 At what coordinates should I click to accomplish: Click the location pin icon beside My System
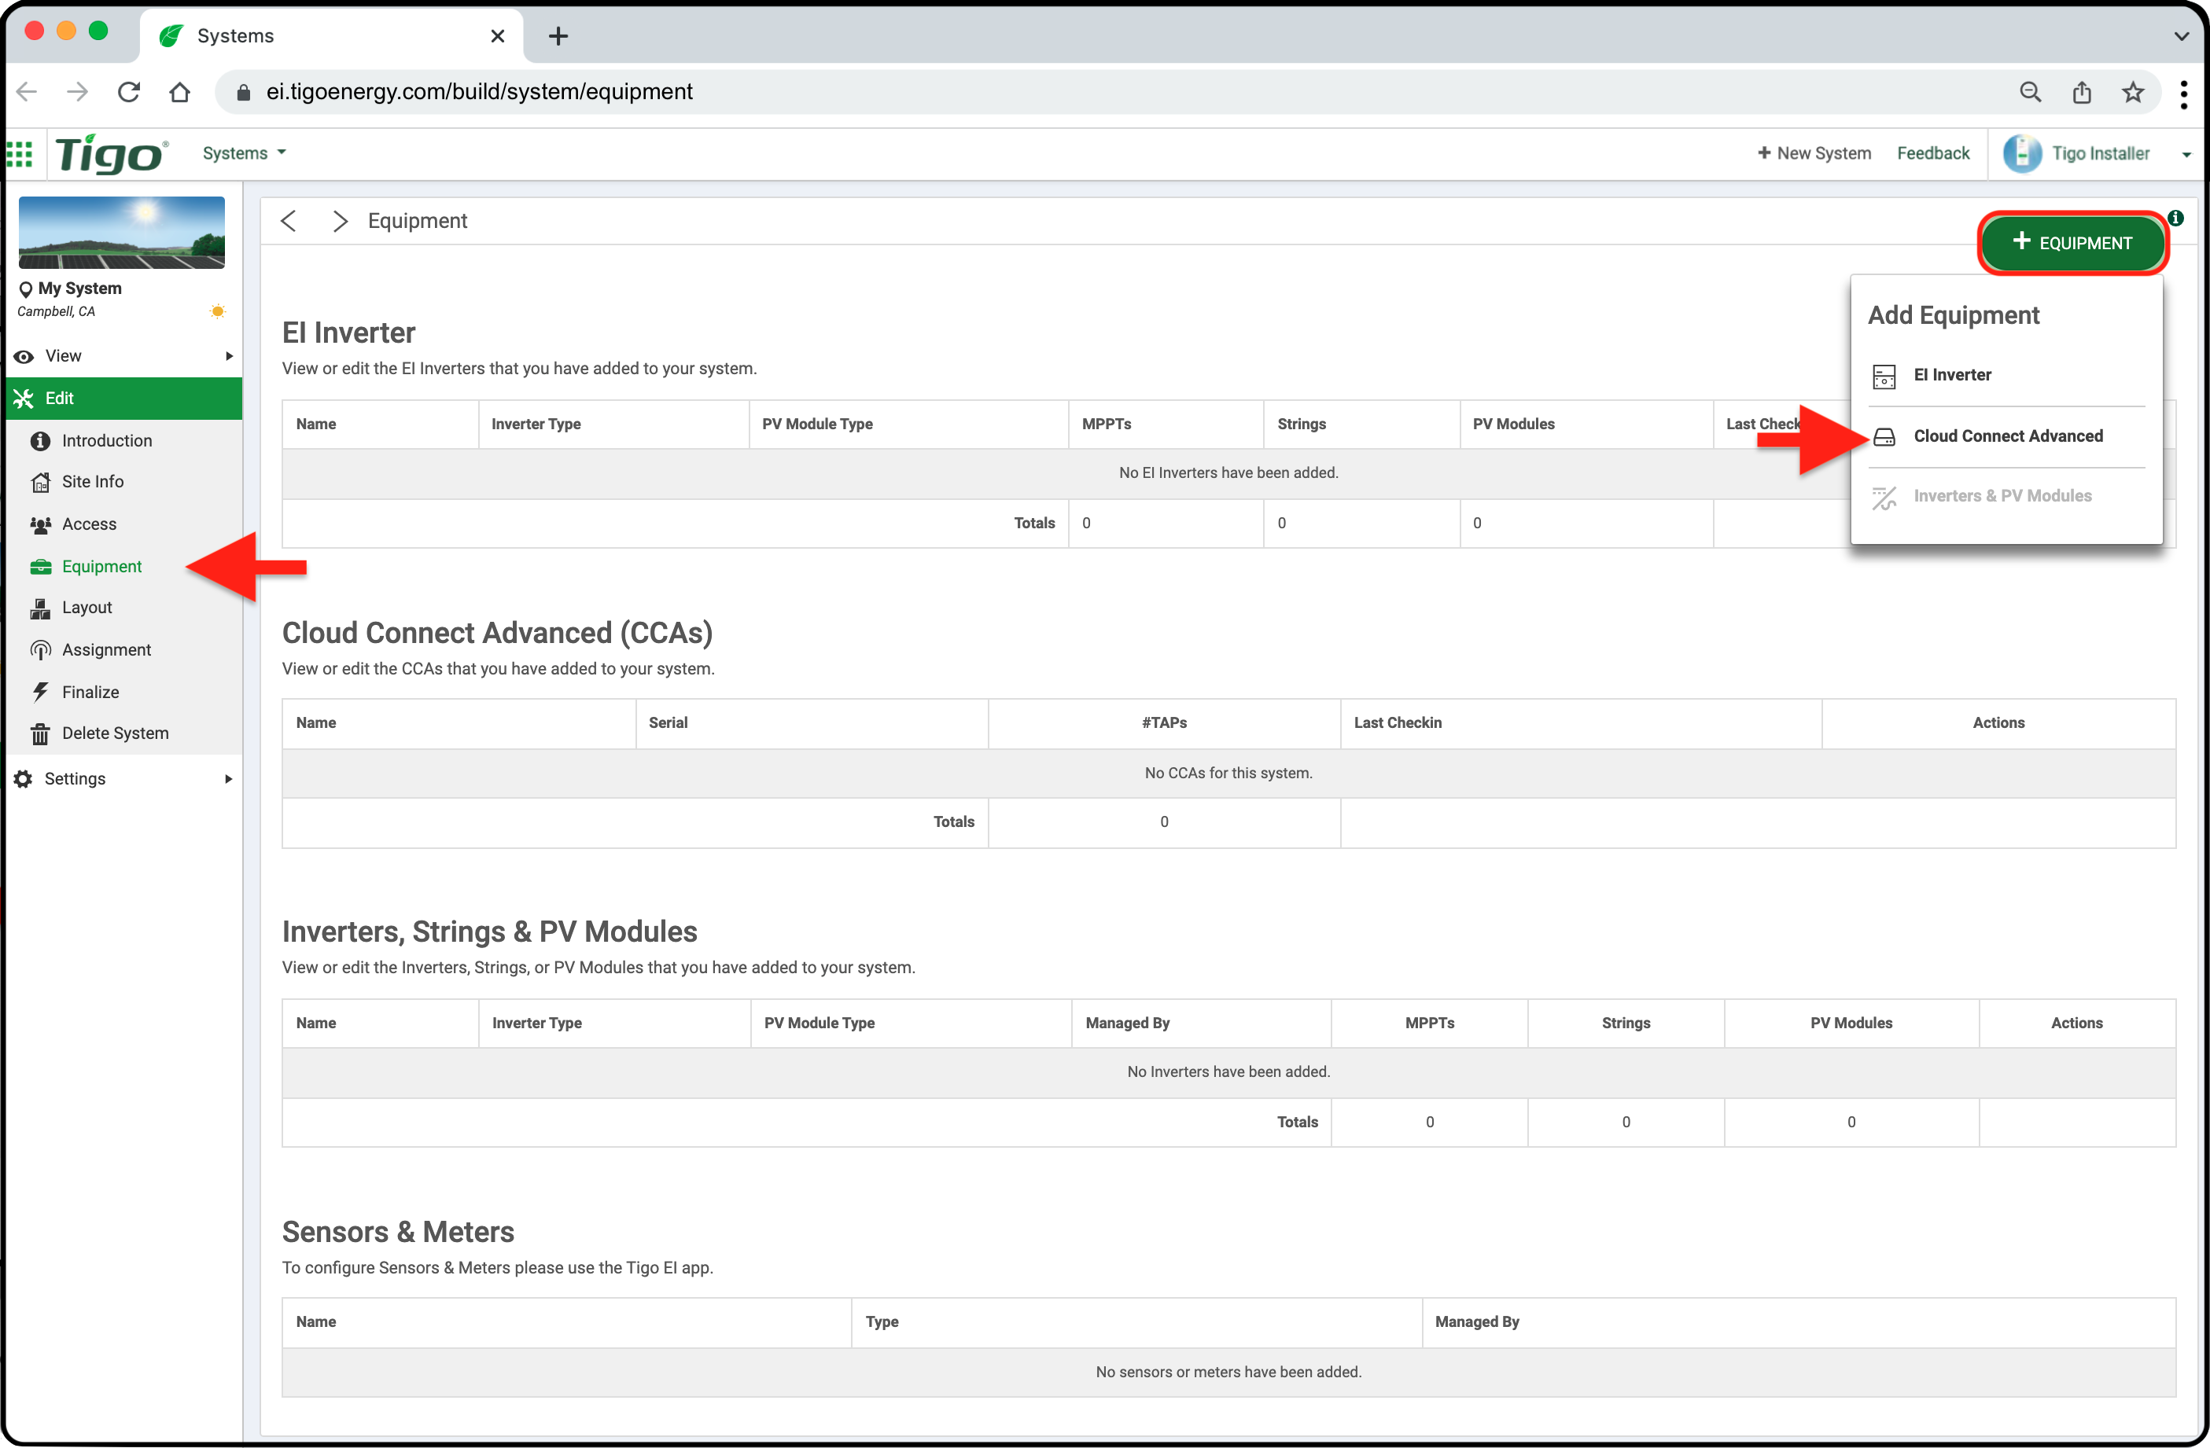[26, 289]
